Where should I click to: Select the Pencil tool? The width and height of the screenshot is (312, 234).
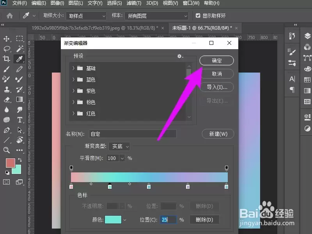pyautogui.click(x=19, y=69)
